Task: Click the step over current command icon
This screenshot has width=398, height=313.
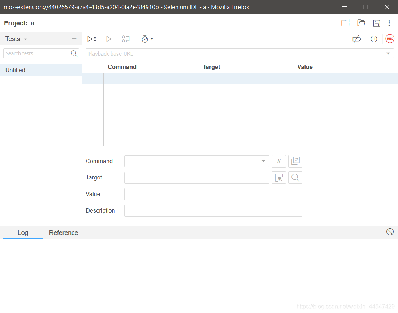Action: [126, 39]
